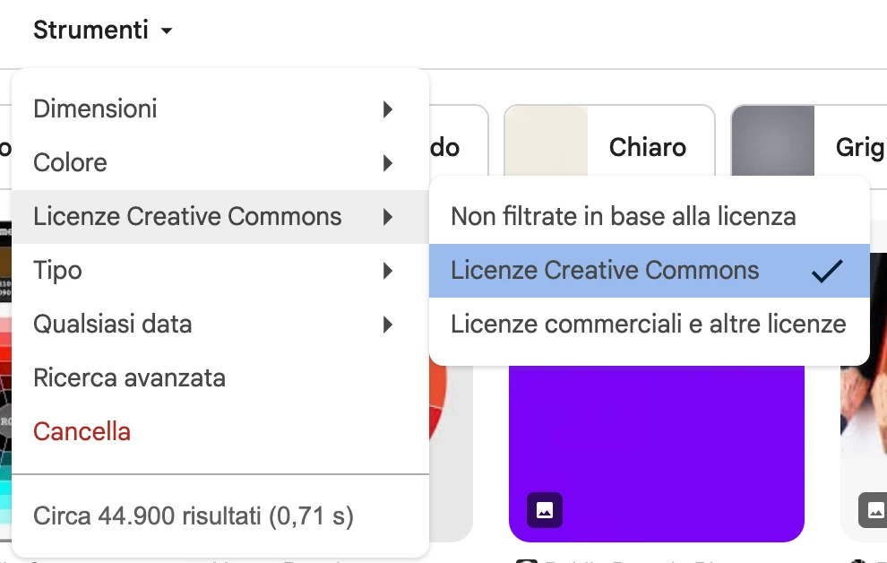Expand the Colore submenu

220,163
